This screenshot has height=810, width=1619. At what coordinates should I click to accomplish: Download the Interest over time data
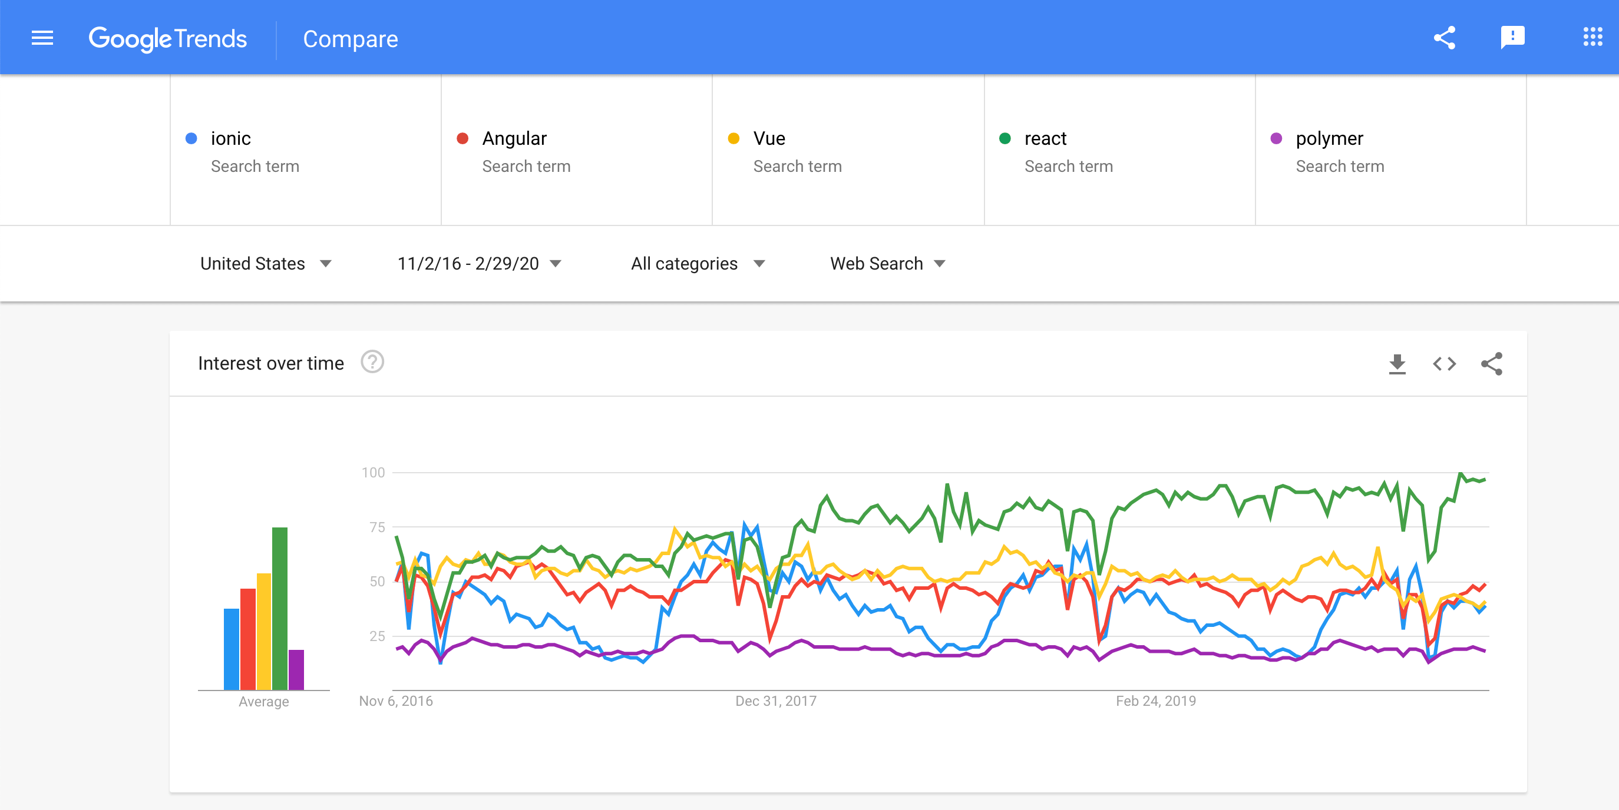click(1396, 364)
